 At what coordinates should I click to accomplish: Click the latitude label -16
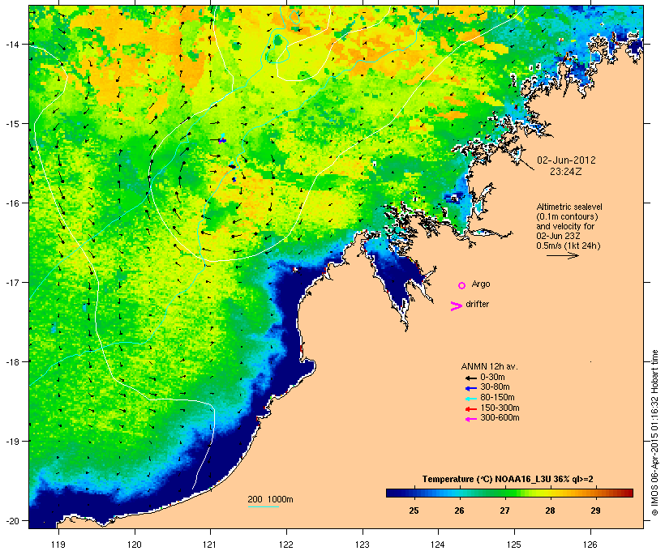click(12, 203)
